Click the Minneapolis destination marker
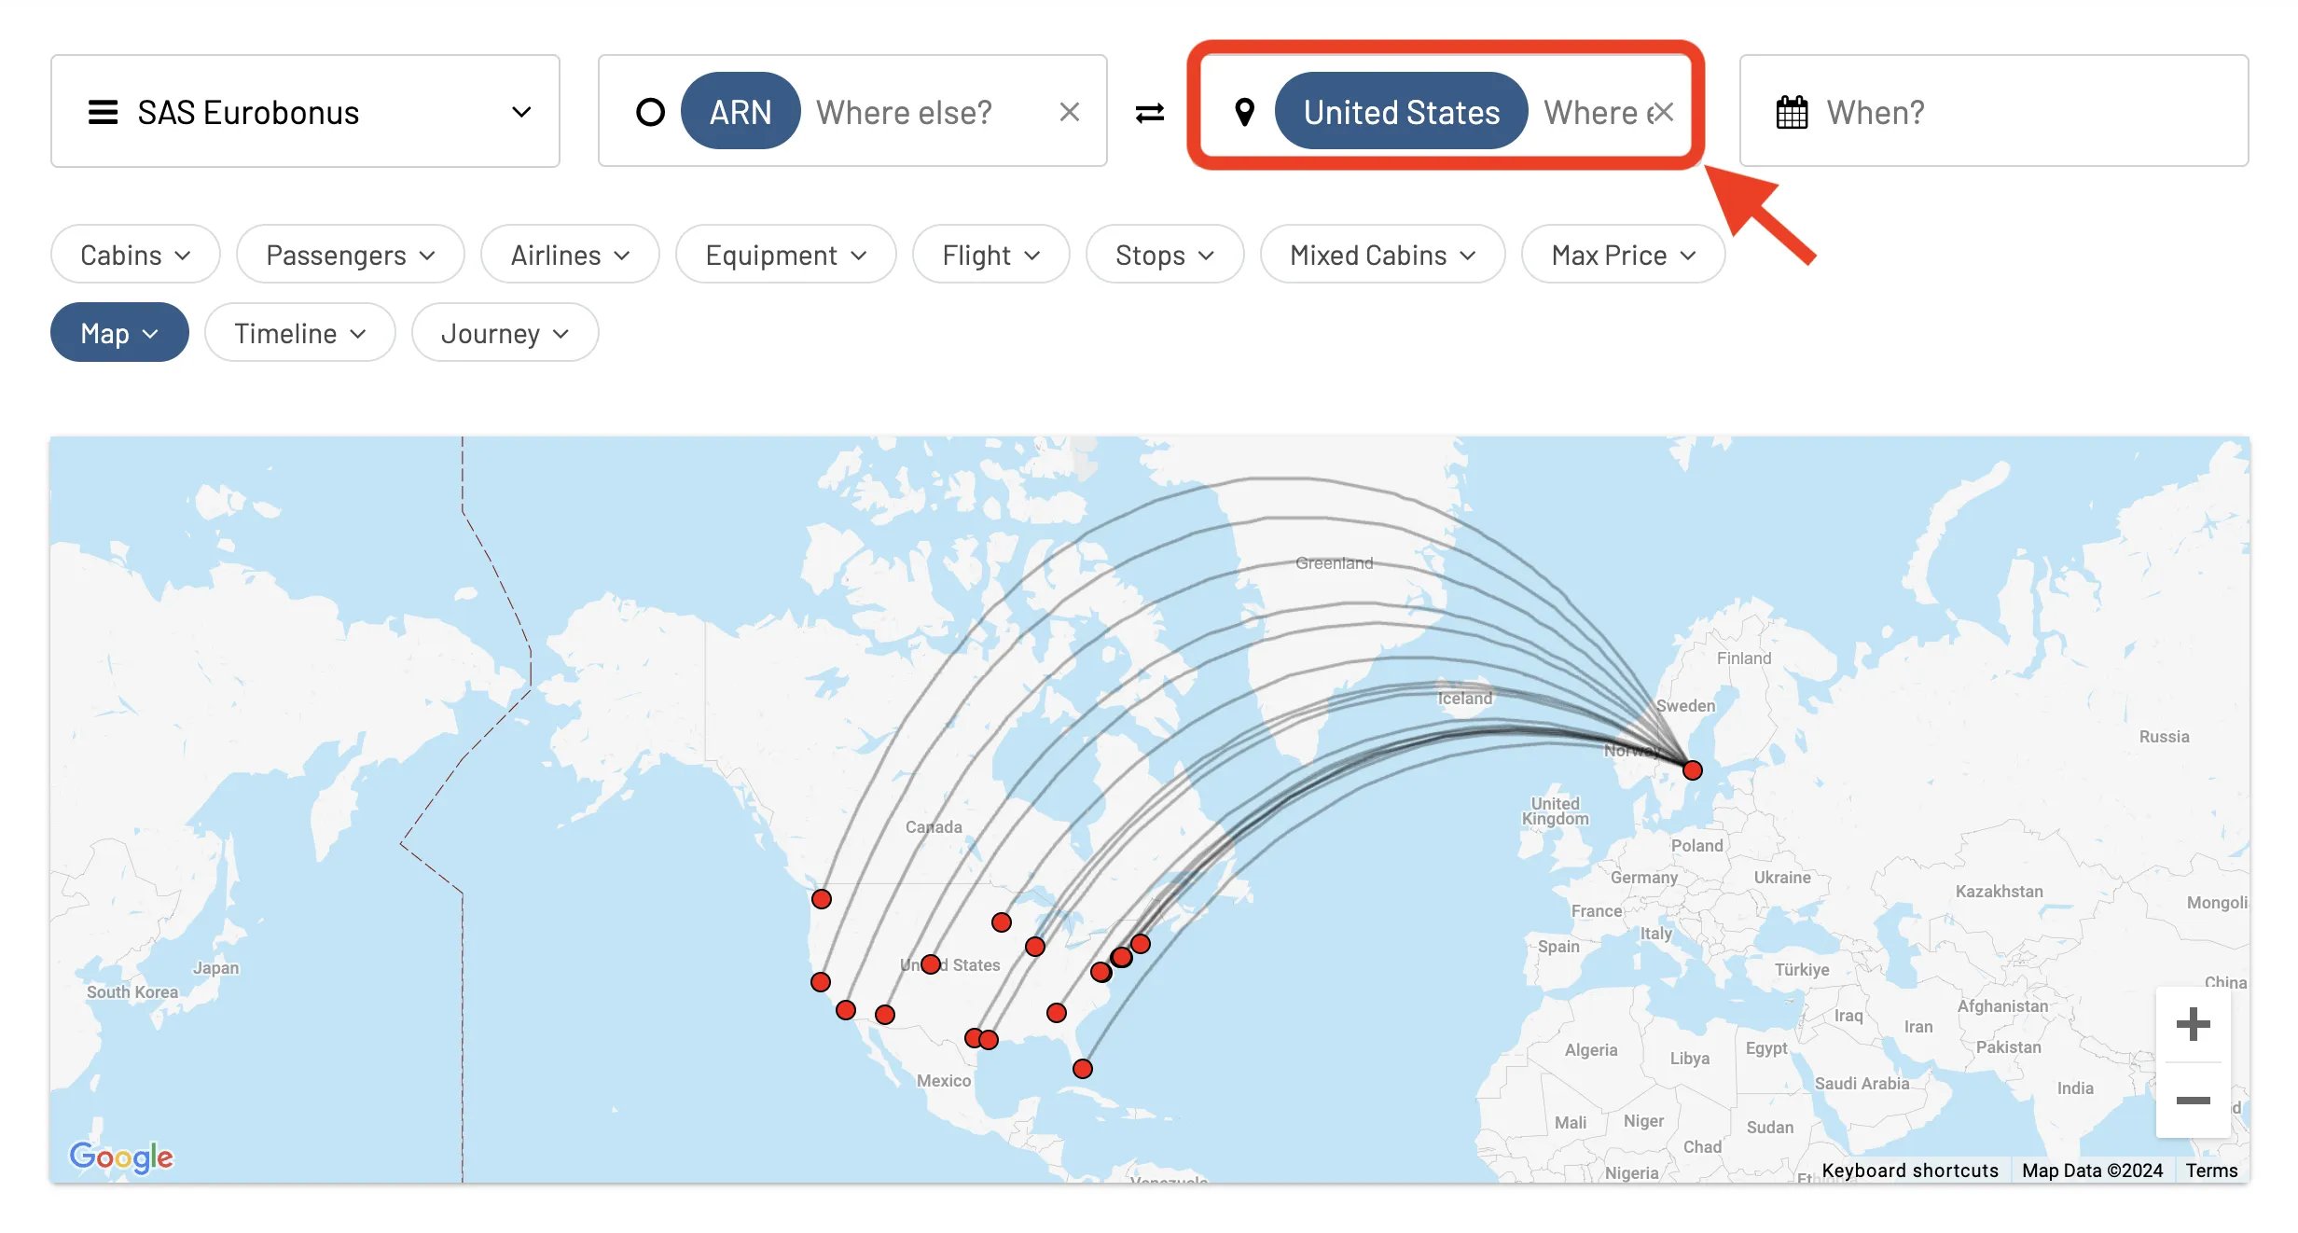The width and height of the screenshot is (2298, 1233). tap(1002, 922)
